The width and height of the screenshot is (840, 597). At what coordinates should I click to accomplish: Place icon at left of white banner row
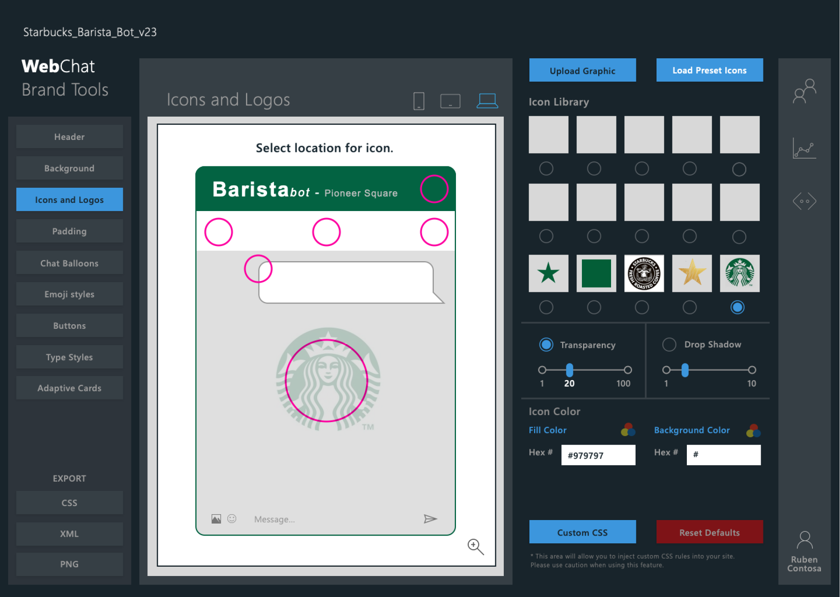219,232
